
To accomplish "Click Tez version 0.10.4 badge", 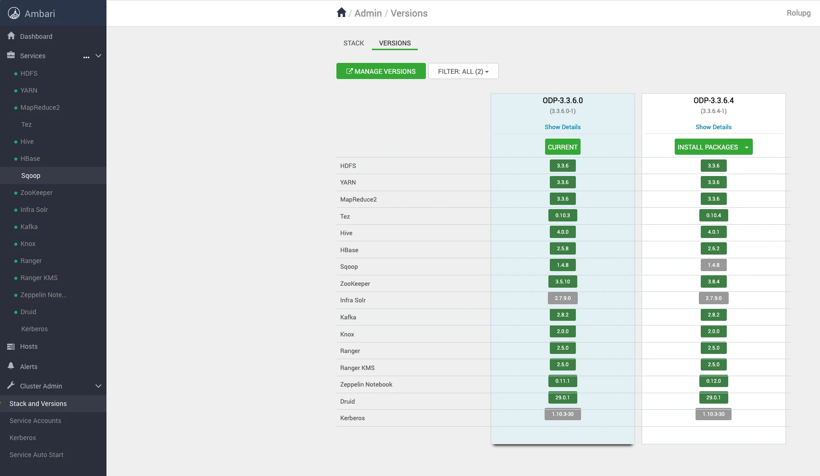I will pyautogui.click(x=714, y=215).
